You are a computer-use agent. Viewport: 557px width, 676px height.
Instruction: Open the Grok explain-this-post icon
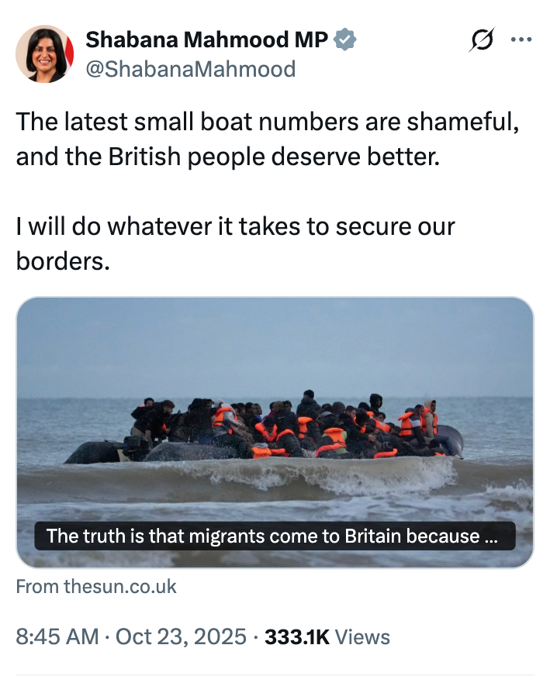tap(481, 40)
